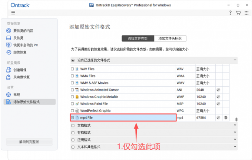Screen dimensions: 252x160
Task: Click the file list scrollbar thumb
Action: click(236, 119)
